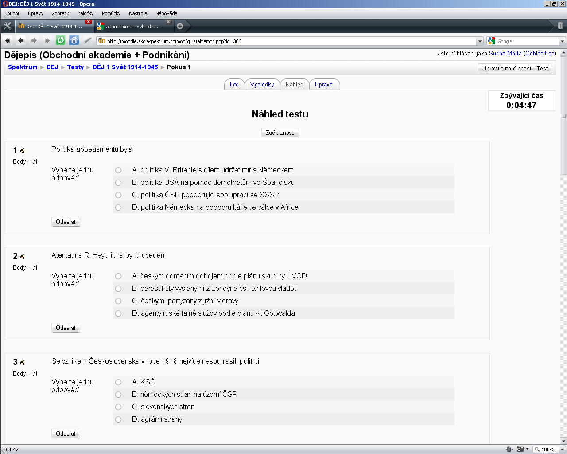Go back to previous page

21,40
